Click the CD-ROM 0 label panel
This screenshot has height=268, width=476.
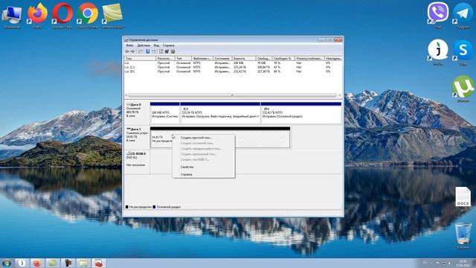(x=137, y=162)
